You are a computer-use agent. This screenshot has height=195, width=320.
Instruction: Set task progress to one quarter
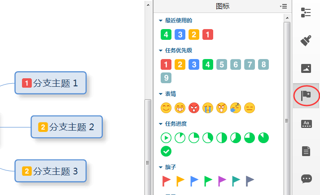coord(194,138)
